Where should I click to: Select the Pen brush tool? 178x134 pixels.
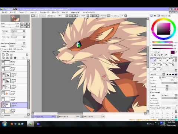tap(153, 60)
